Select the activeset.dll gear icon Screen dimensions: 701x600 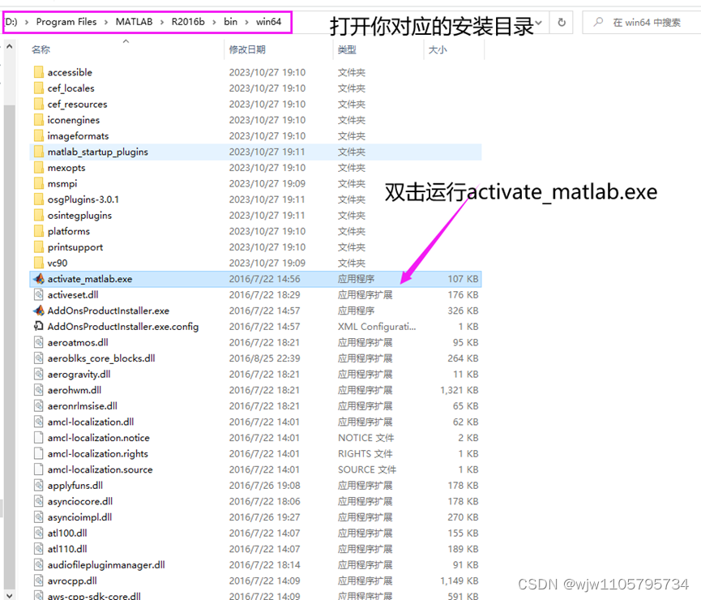coord(38,294)
